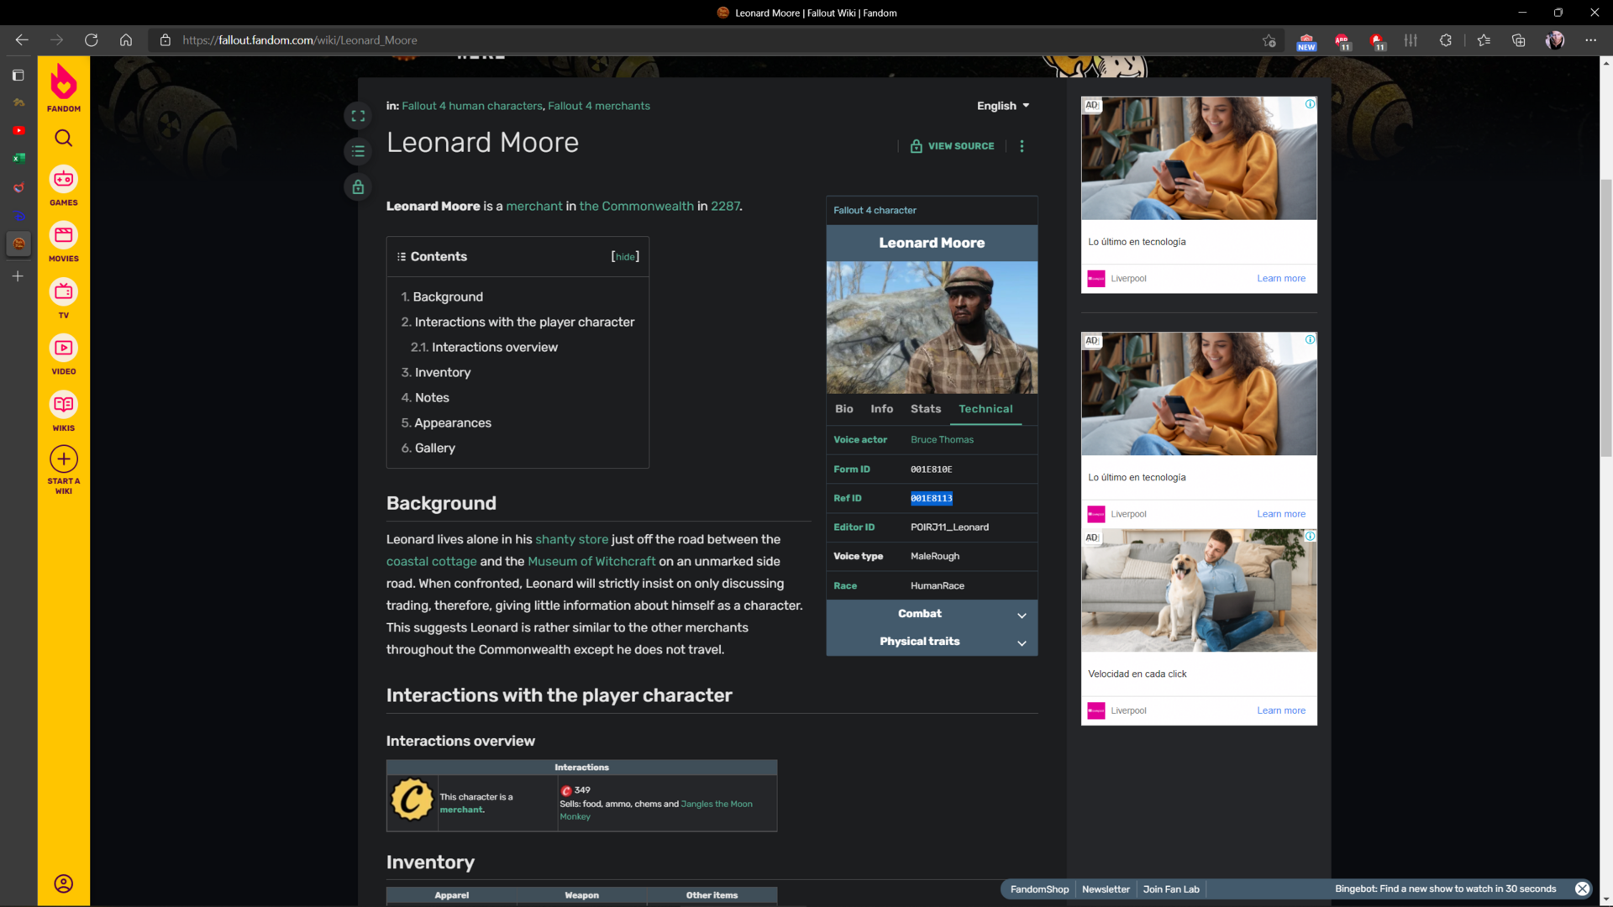
Task: Switch to the Stats infobox tab
Action: (926, 409)
